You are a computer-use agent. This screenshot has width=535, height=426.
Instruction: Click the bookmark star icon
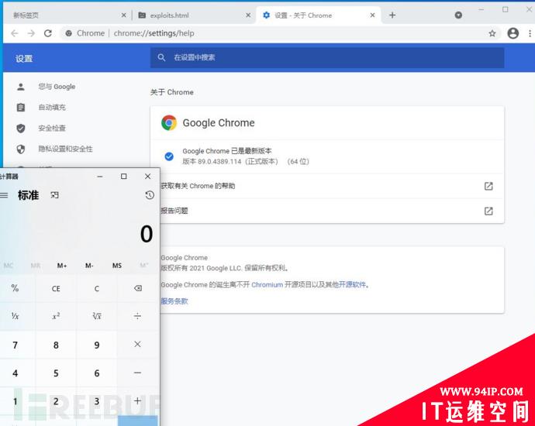pos(492,33)
